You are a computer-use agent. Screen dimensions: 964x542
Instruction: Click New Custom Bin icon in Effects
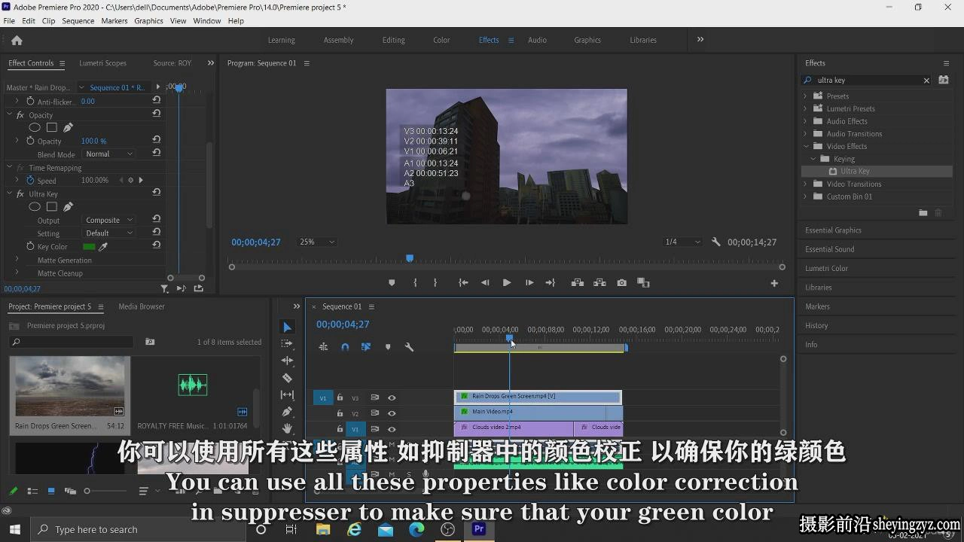coord(923,213)
